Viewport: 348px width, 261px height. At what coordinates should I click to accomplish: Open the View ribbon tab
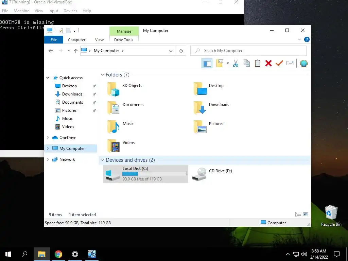coord(99,40)
